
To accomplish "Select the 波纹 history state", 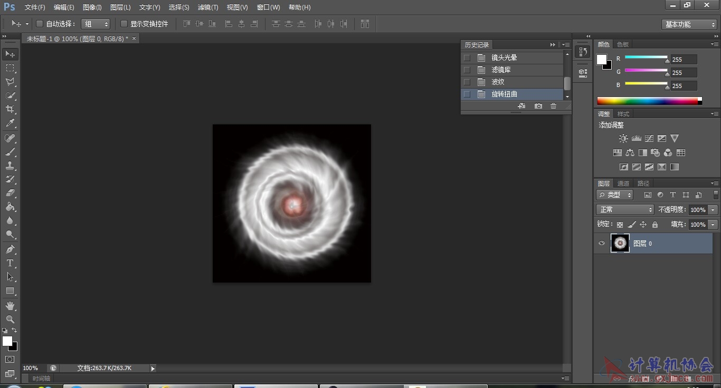I will [x=512, y=82].
